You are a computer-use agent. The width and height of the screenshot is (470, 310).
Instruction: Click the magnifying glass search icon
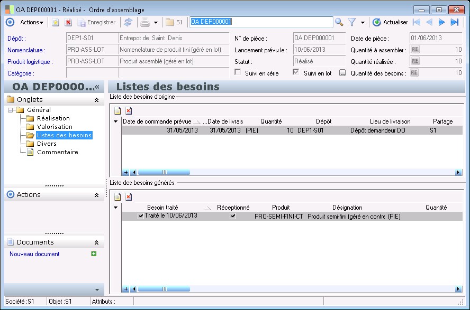coord(339,22)
